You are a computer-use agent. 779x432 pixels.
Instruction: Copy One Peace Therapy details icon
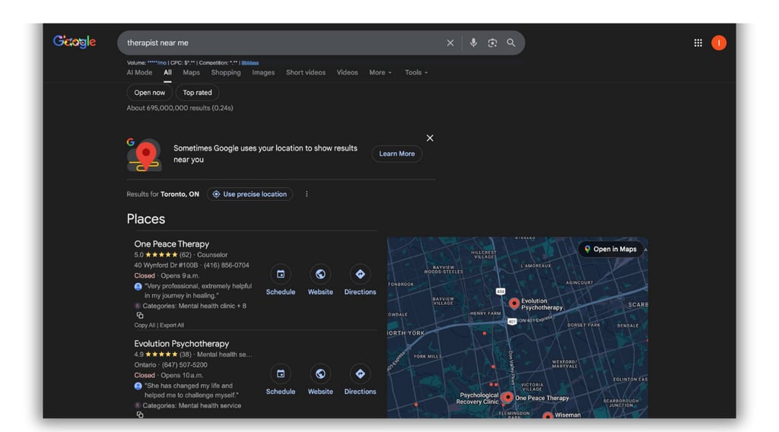coord(140,316)
